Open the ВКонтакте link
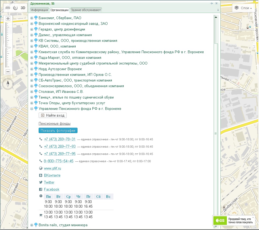 point(52,175)
